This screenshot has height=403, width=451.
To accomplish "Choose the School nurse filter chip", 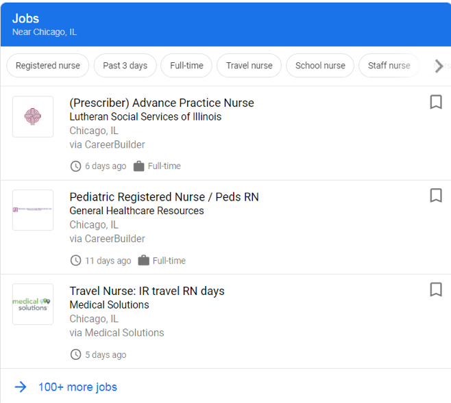I will click(320, 66).
